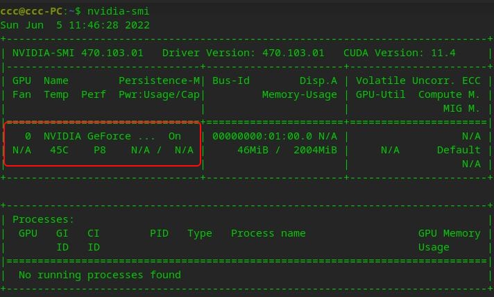This screenshot has width=494, height=297.
Task: Click the P8 performance state value
Action: coord(100,150)
